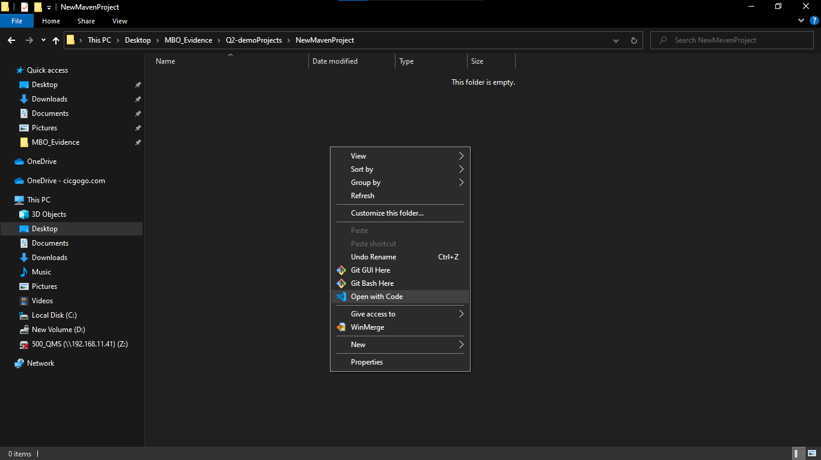Sort by the Date modified column
Image resolution: width=821 pixels, height=460 pixels.
[335, 61]
